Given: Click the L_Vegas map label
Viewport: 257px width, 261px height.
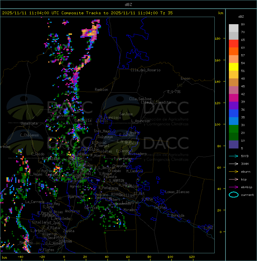Looking at the screenshot, I should coord(36,174).
